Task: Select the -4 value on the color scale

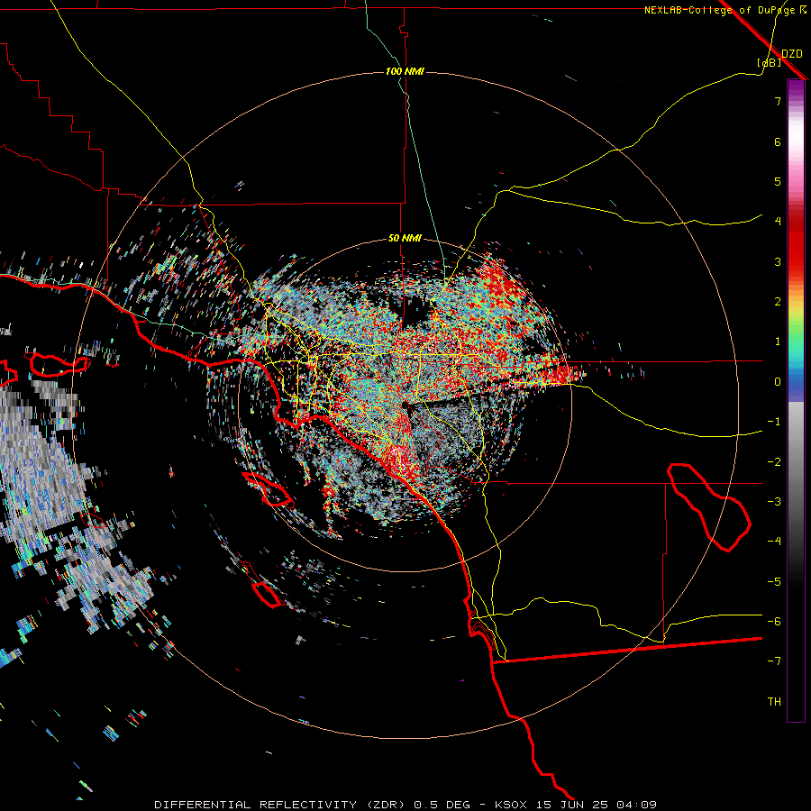Action: tap(774, 541)
